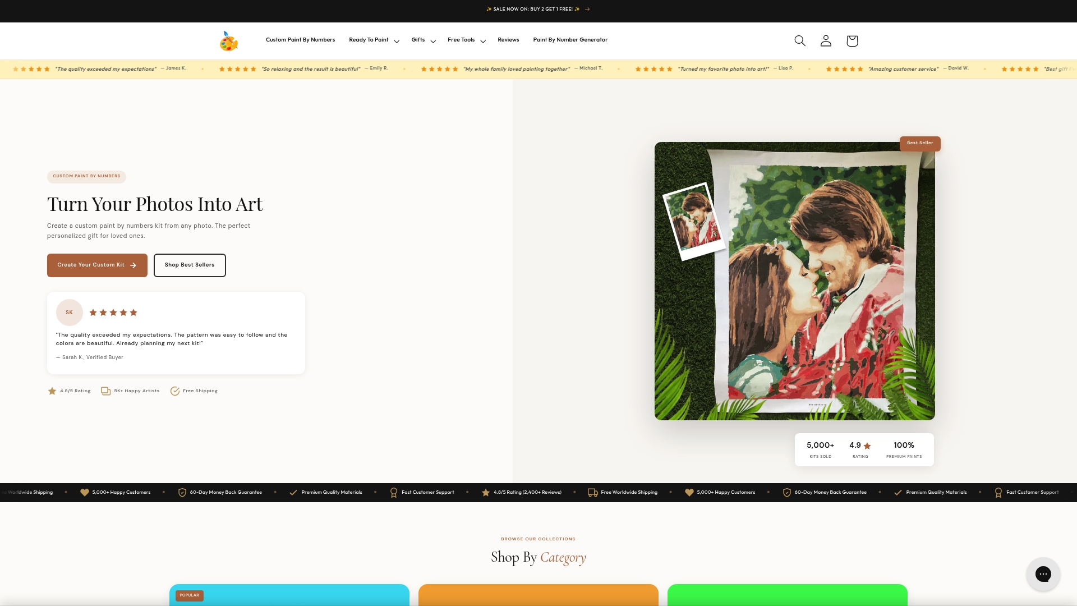Click '— Sarah K., Verified Buyer' text
Image resolution: width=1077 pixels, height=606 pixels.
pos(90,357)
